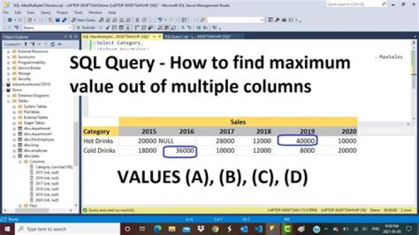Click the Windows search box on taskbar
419x235 pixels.
(68, 229)
